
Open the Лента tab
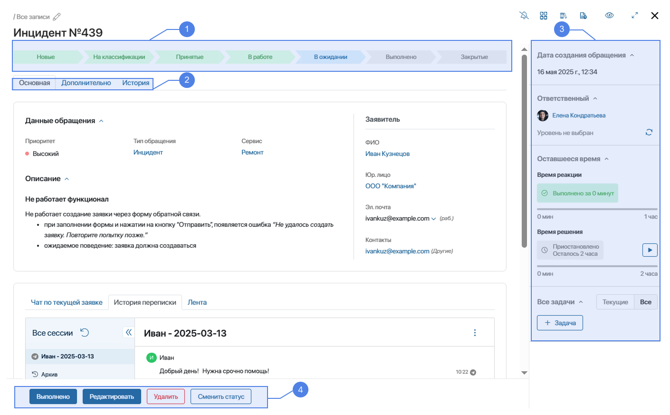click(x=197, y=302)
